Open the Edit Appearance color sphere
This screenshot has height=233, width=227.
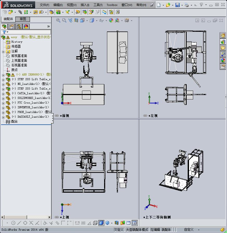tap(111, 20)
